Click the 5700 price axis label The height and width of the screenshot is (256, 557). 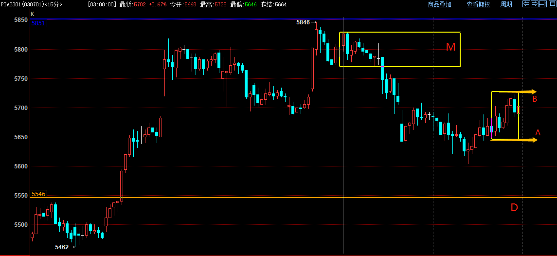(21, 108)
